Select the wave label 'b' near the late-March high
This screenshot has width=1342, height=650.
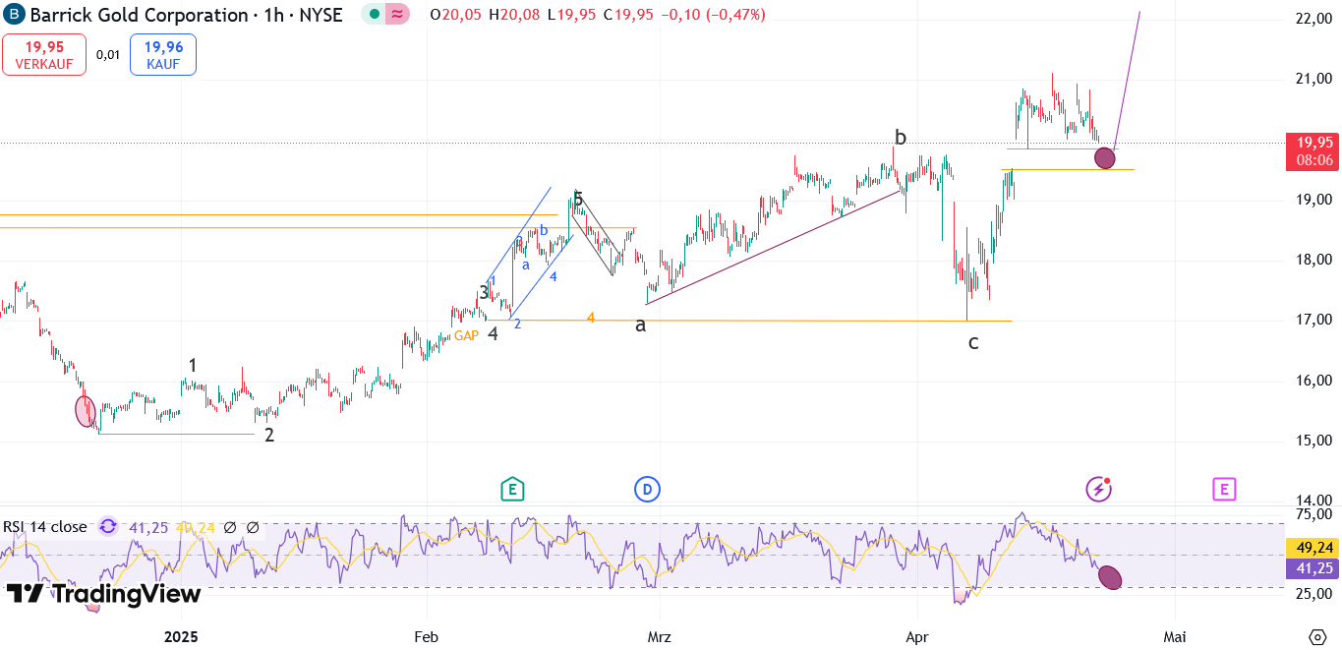(900, 136)
